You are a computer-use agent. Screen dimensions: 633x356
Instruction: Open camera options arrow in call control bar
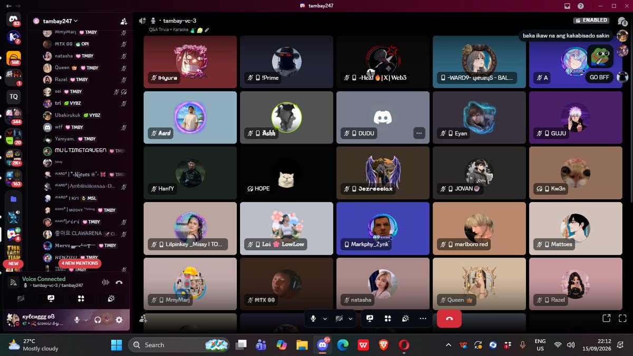[350, 319]
